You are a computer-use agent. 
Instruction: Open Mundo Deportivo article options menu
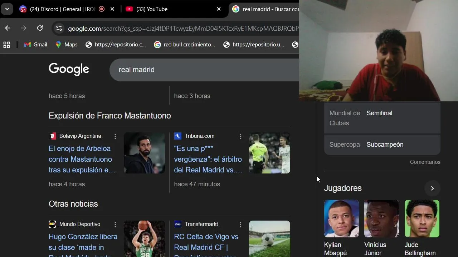tap(115, 225)
